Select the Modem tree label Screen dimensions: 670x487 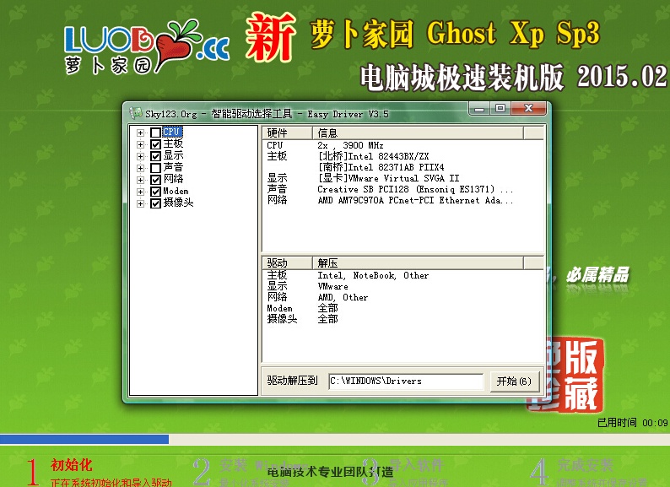[x=176, y=191]
